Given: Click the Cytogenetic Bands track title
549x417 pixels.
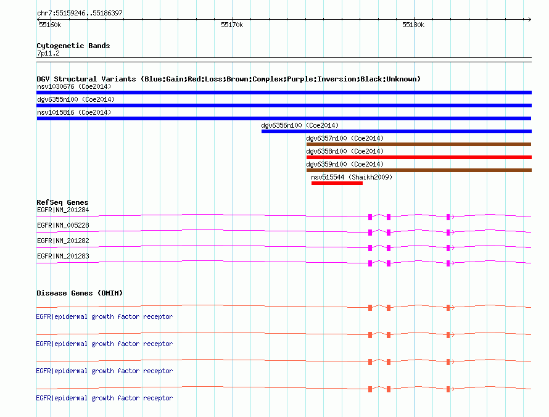Looking at the screenshot, I should (73, 46).
